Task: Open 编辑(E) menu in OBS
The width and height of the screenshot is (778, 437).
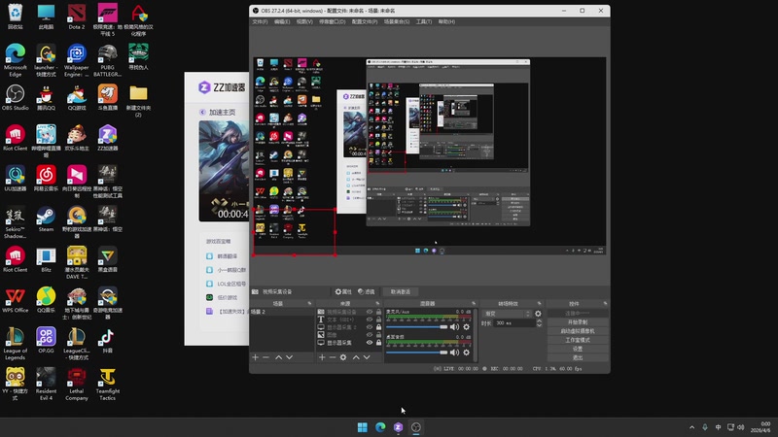Action: (x=282, y=21)
